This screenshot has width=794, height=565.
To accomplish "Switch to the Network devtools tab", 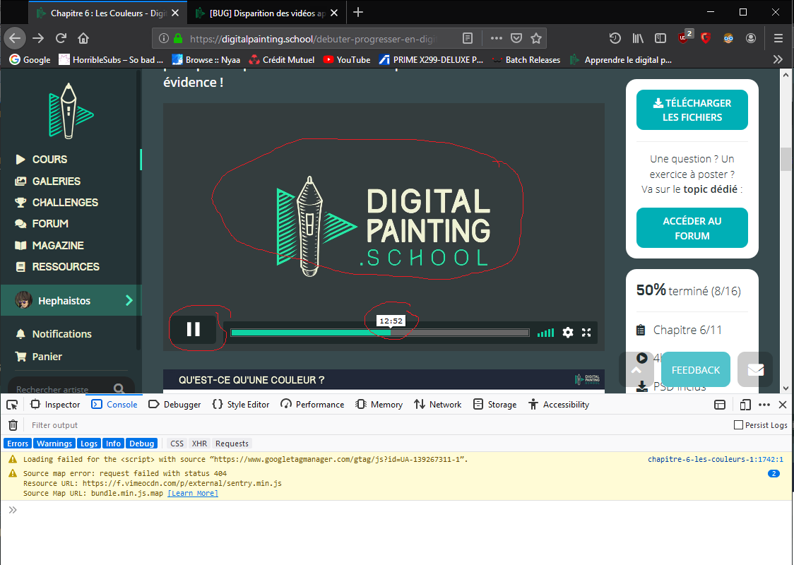I will coord(437,405).
